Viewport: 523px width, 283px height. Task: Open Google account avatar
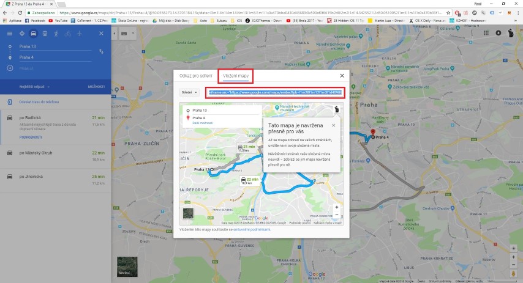511,33
